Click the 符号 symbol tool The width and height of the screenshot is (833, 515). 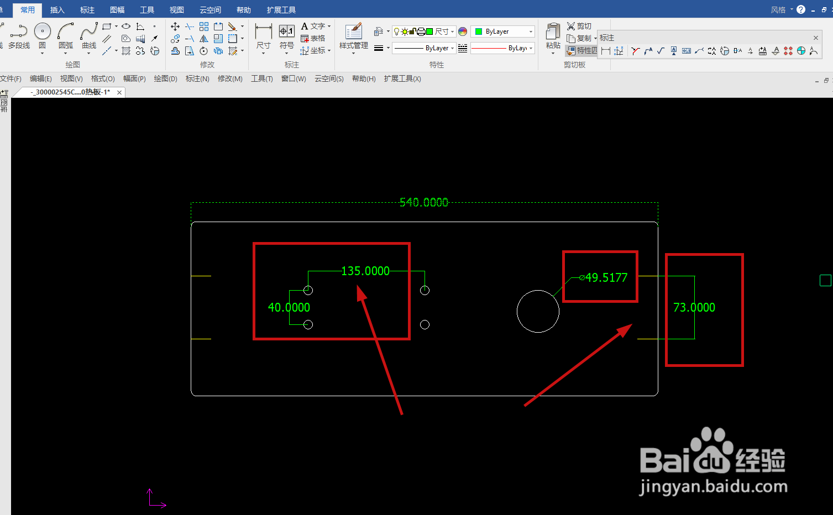287,36
